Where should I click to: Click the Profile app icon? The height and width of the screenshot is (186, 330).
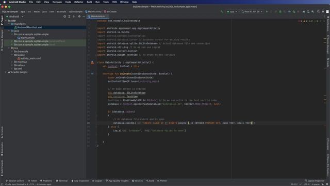(289, 11)
